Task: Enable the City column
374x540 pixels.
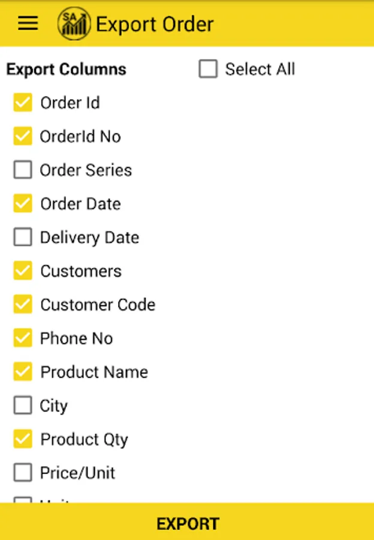Action: coord(23,405)
